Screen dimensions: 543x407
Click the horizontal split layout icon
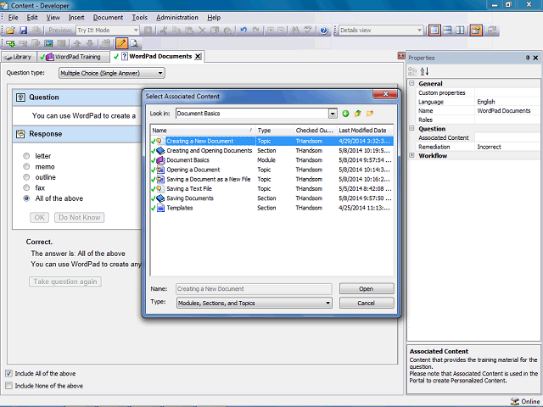pyautogui.click(x=447, y=31)
